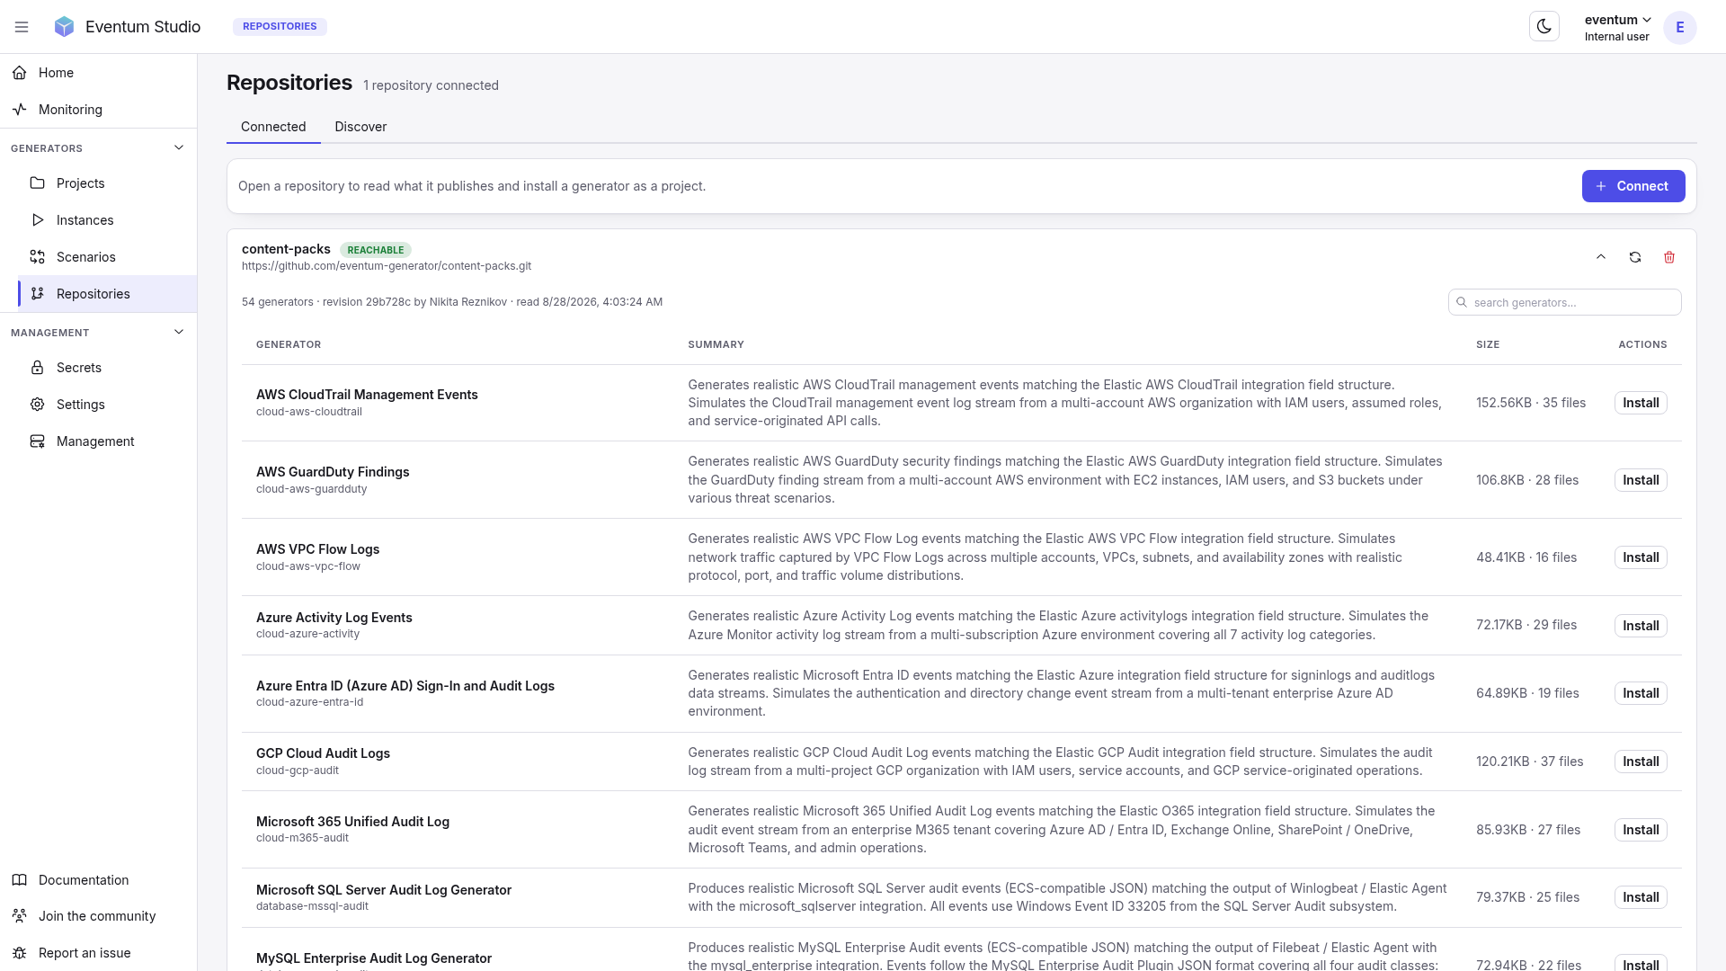Open Instances in the sidebar
Viewport: 1726px width, 971px height.
pyautogui.click(x=107, y=220)
